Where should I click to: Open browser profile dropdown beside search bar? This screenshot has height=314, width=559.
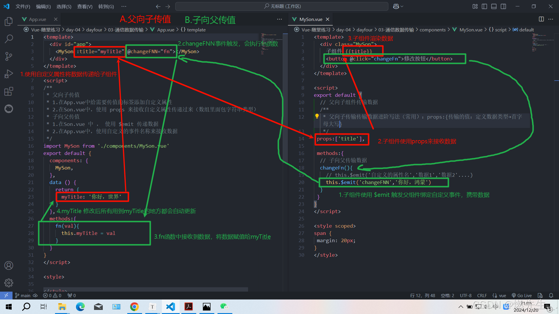click(398, 6)
